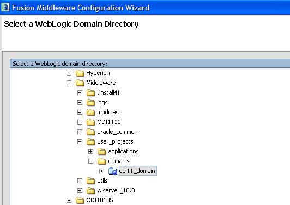Expand the applications folder node

pyautogui.click(x=90, y=151)
